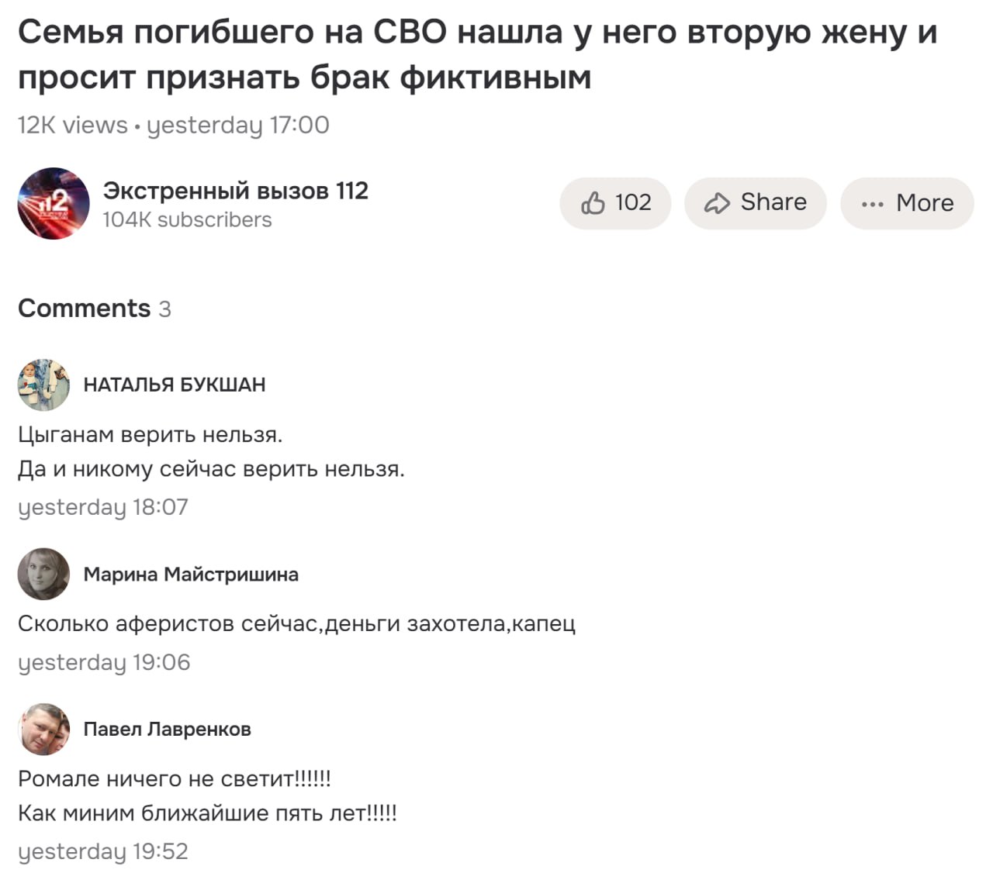Viewport: 993px width, 880px height.
Task: Open Павел Лавренков's avatar
Action: (x=43, y=729)
